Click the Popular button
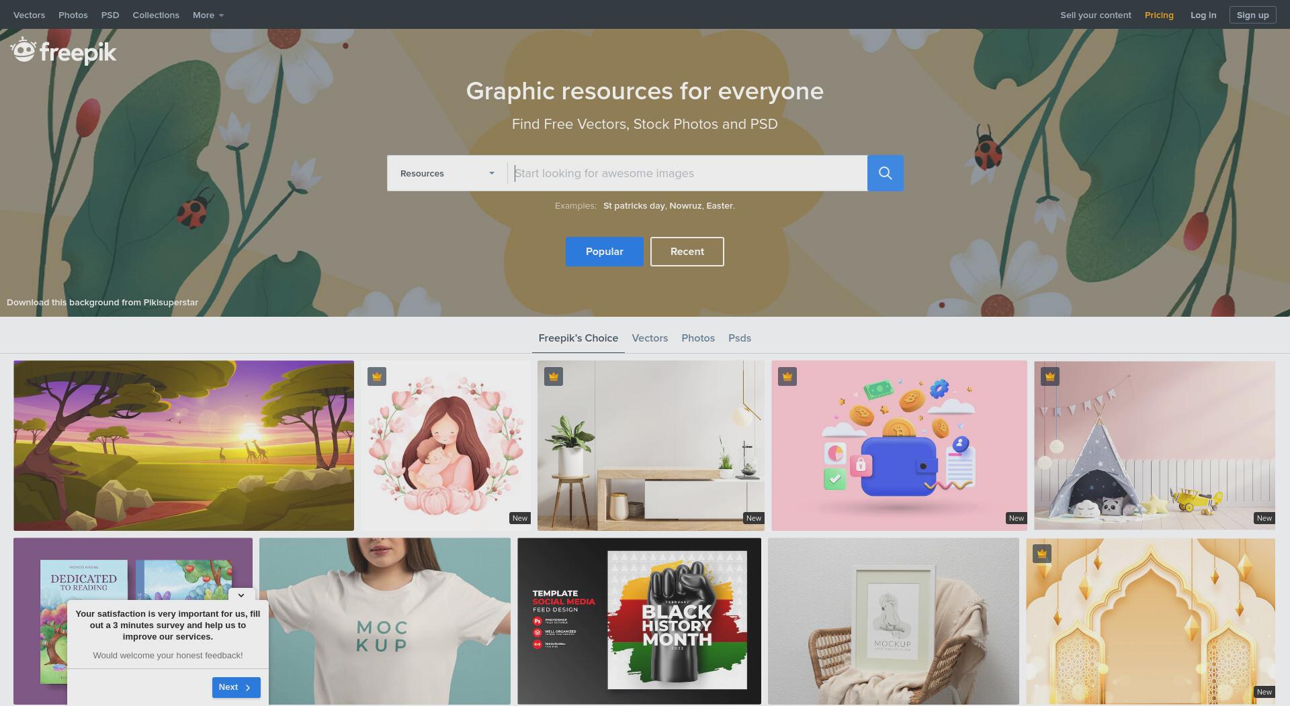1290x706 pixels. tap(604, 252)
